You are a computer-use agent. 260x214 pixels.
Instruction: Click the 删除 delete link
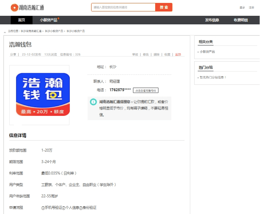click(156, 54)
